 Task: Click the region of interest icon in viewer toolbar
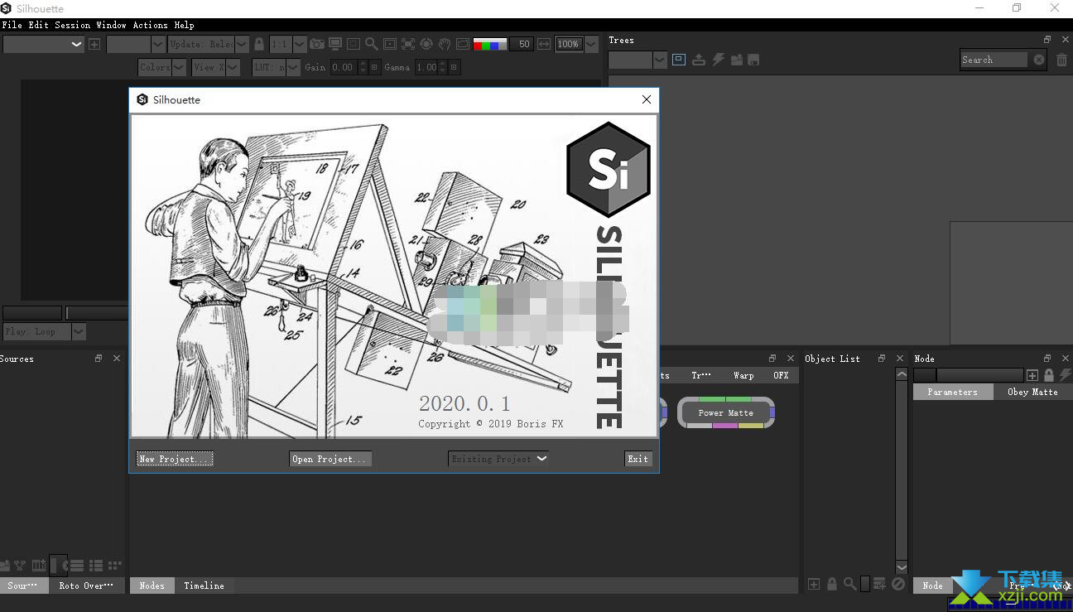pos(353,44)
